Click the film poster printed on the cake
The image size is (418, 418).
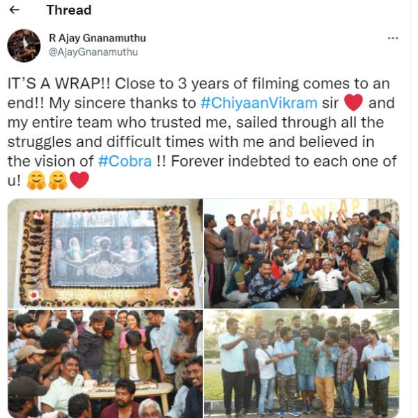pyautogui.click(x=104, y=248)
